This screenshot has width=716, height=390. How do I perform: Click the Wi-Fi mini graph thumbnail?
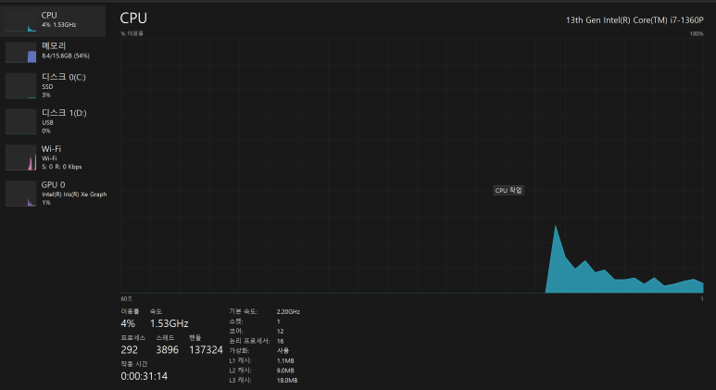(x=20, y=157)
